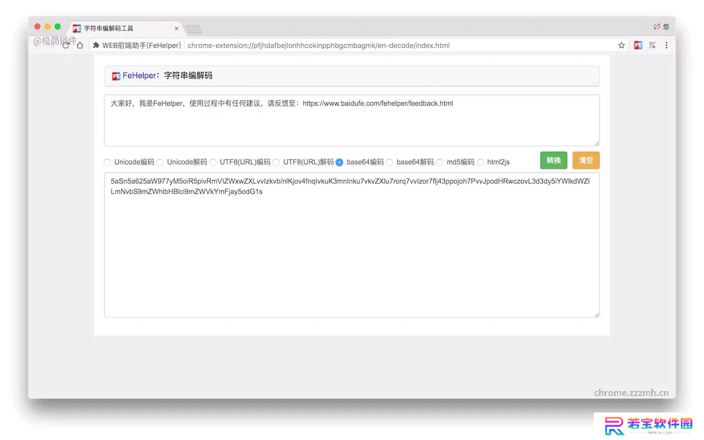The height and width of the screenshot is (440, 704).
Task: Select the base64编码 radio button
Action: (x=339, y=162)
